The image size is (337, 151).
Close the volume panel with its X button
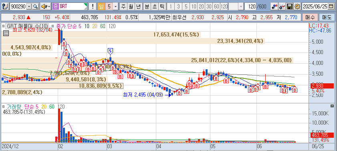[x=332, y=106]
